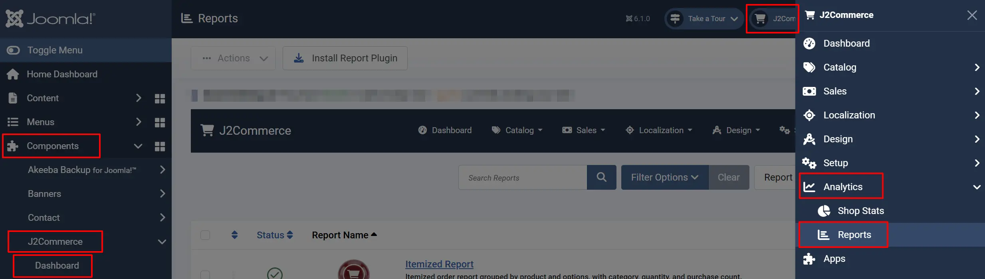Click the cart icon in panel header
Image resolution: width=985 pixels, height=279 pixels.
click(x=810, y=15)
